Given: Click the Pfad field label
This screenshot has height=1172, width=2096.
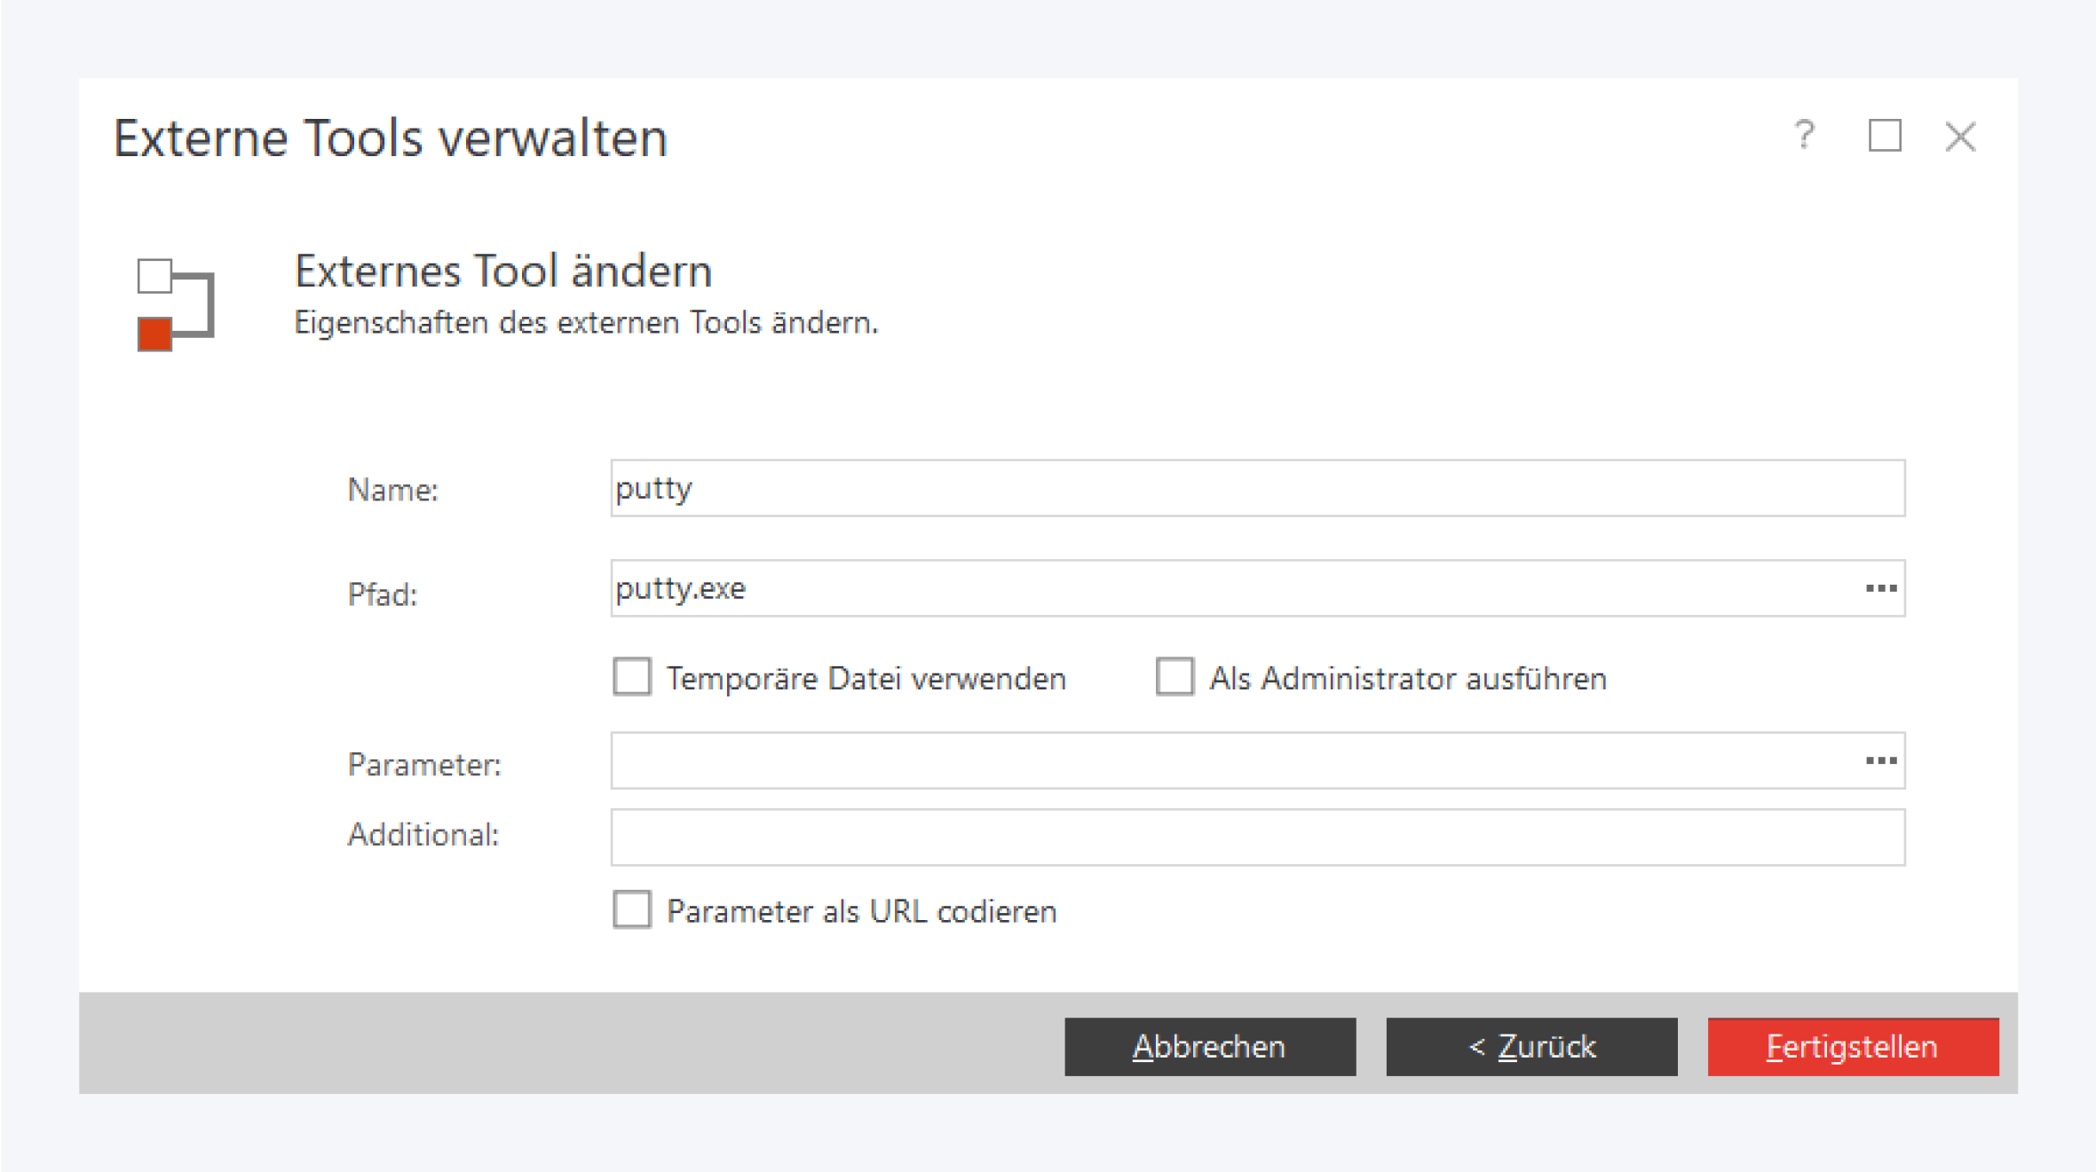Looking at the screenshot, I should 382,594.
